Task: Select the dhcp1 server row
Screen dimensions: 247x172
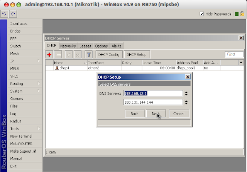Action: point(144,68)
